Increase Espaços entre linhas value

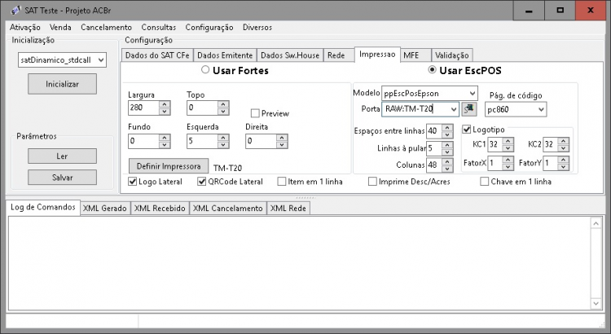click(x=447, y=128)
